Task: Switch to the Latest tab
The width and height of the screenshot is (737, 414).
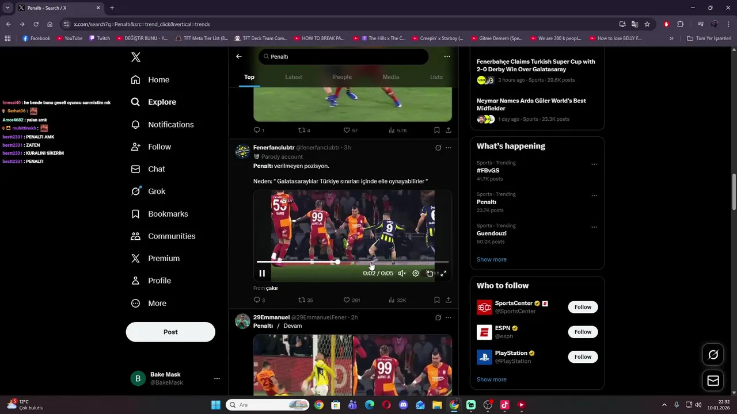Action: [294, 77]
